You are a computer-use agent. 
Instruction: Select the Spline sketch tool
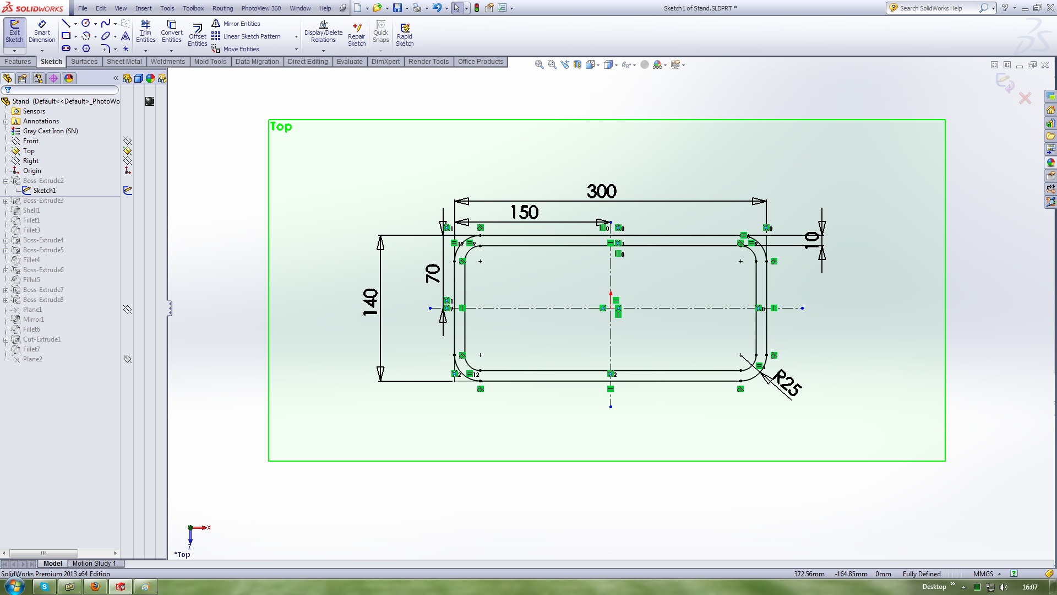(x=106, y=23)
